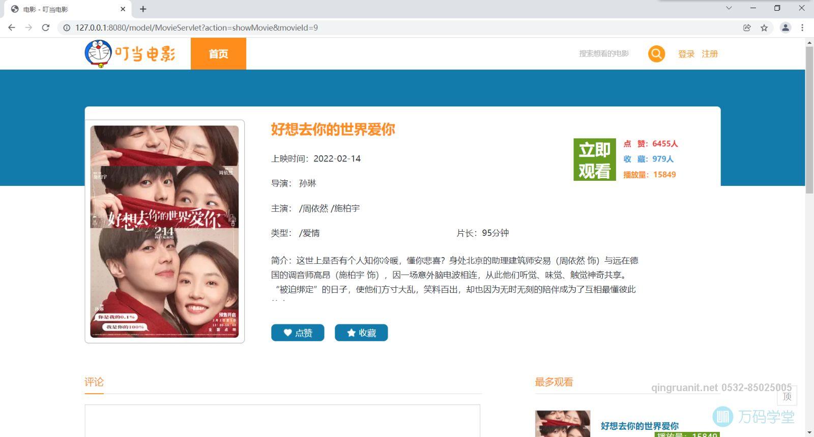Screen dimensions: 814x437
Task: Click release date 2022-02-14
Action: (337, 158)
